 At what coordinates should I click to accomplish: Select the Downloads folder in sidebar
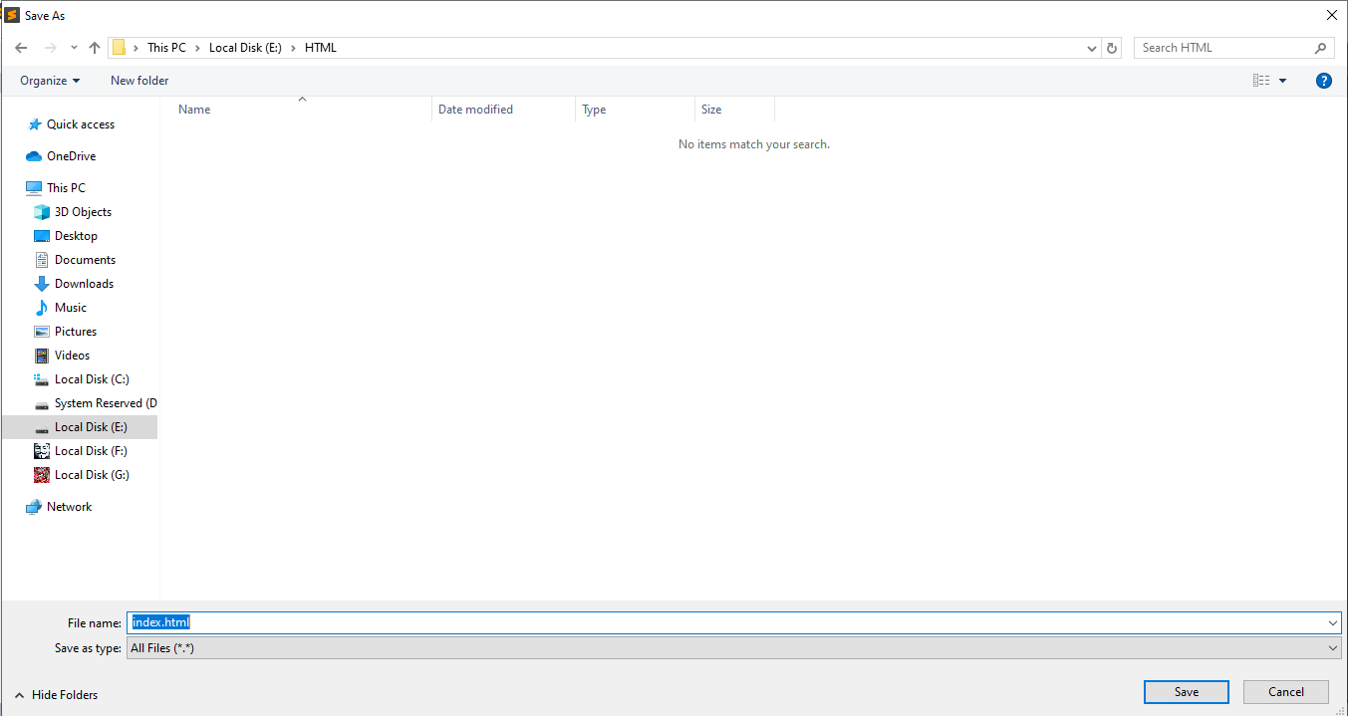(84, 284)
